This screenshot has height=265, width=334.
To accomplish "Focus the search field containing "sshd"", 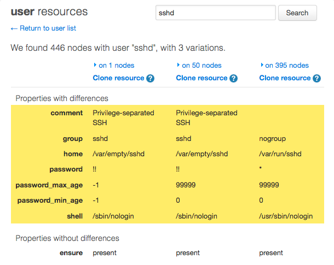I will pyautogui.click(x=215, y=13).
